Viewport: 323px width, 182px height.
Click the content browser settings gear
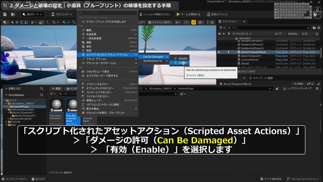[x=317, y=88]
